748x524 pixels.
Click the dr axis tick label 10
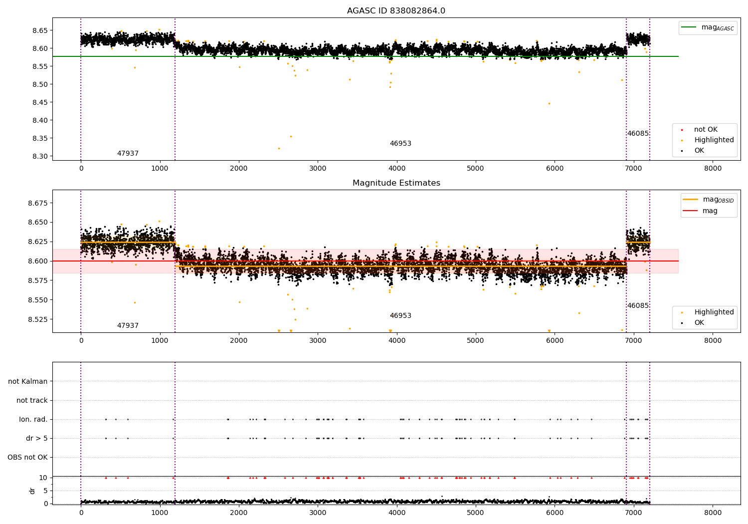coord(43,478)
